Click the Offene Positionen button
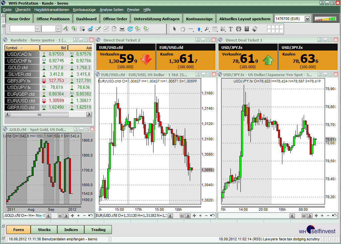The width and height of the screenshot is (341, 244). click(53, 19)
